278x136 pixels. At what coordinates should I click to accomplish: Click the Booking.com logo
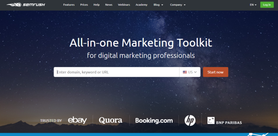[154, 120]
